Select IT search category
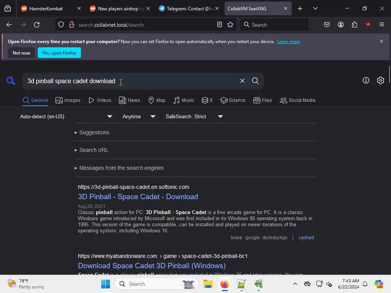Screen dimensions: 391x293 (207, 100)
